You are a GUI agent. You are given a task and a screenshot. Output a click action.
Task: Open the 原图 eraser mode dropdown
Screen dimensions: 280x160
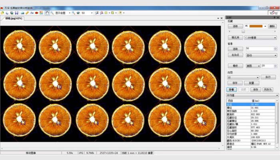click(x=258, y=66)
